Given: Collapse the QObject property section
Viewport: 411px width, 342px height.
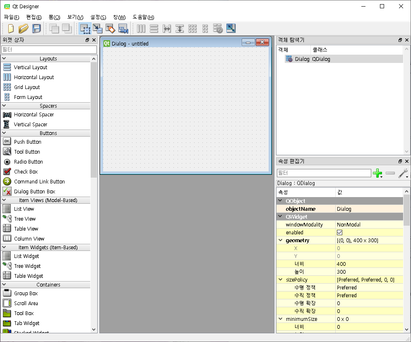Looking at the screenshot, I should tap(281, 201).
